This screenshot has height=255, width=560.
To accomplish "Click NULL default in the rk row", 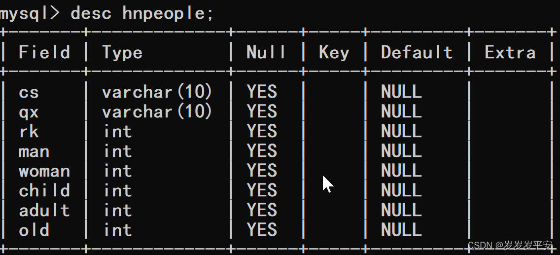I will pyautogui.click(x=401, y=131).
